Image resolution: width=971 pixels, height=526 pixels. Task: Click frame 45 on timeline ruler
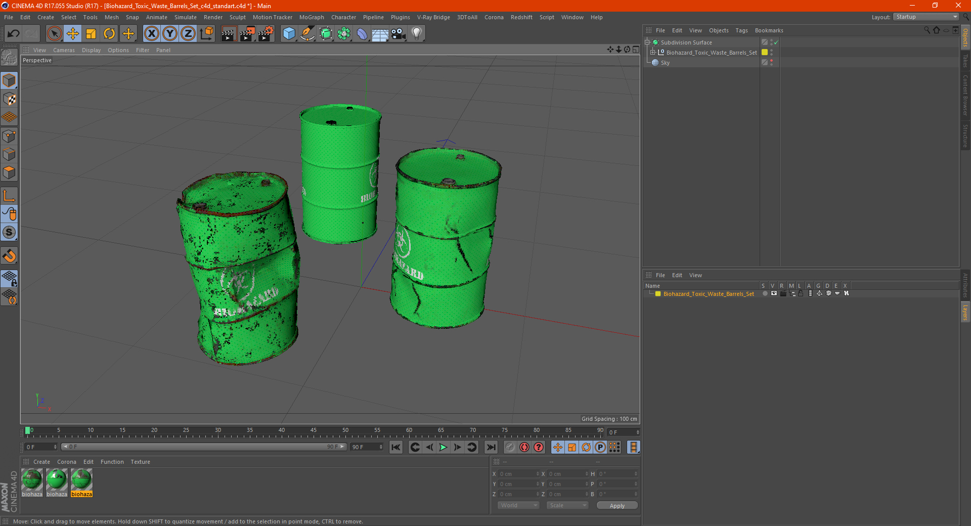click(314, 430)
